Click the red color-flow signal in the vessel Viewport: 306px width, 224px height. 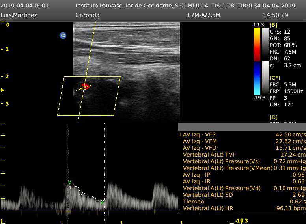click(86, 86)
